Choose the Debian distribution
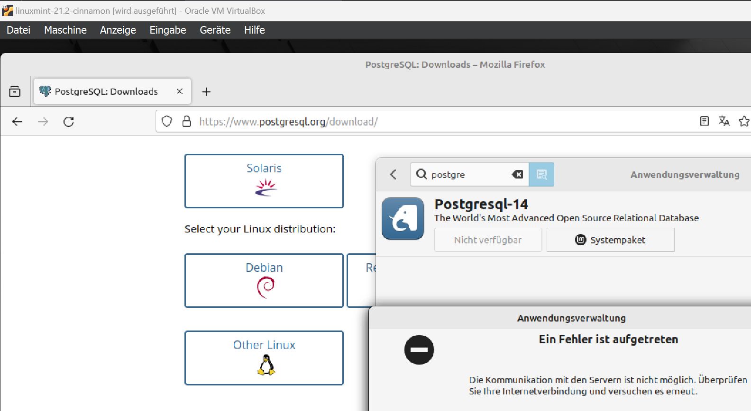 pyautogui.click(x=264, y=280)
